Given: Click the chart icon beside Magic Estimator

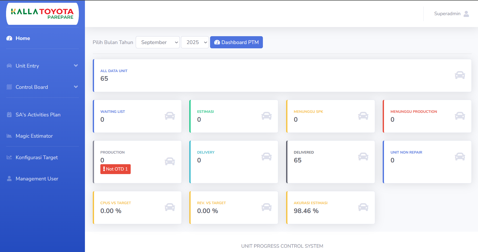Looking at the screenshot, I should (9, 136).
